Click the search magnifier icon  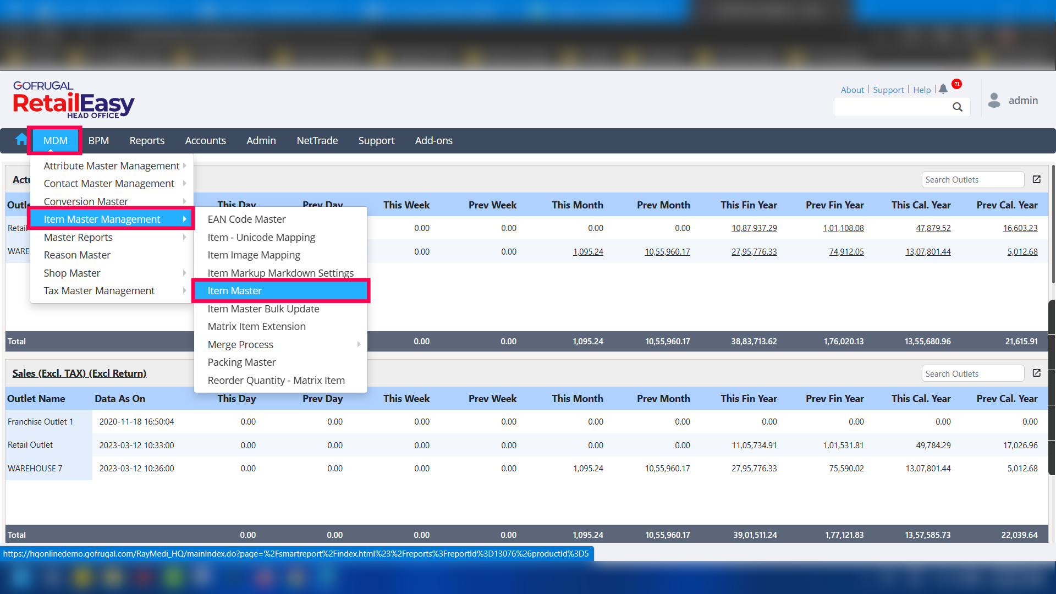coord(958,107)
